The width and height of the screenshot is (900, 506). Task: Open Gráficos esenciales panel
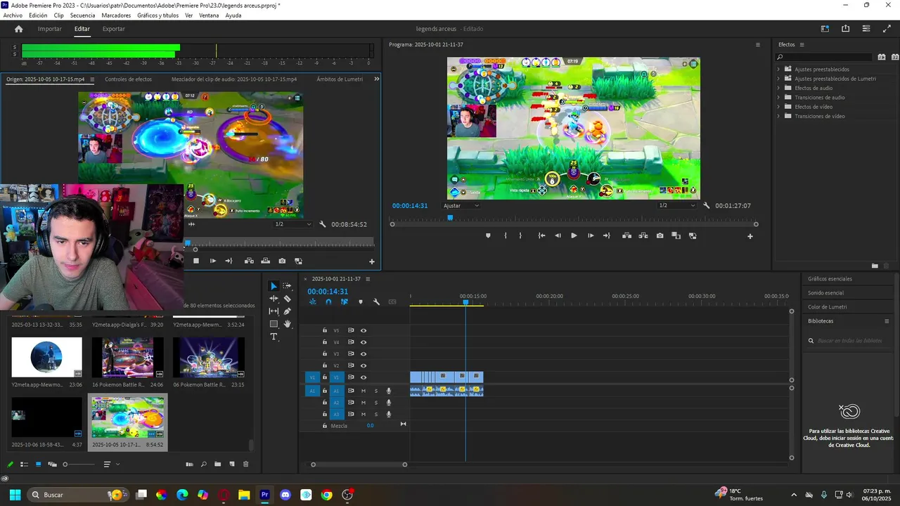(830, 279)
